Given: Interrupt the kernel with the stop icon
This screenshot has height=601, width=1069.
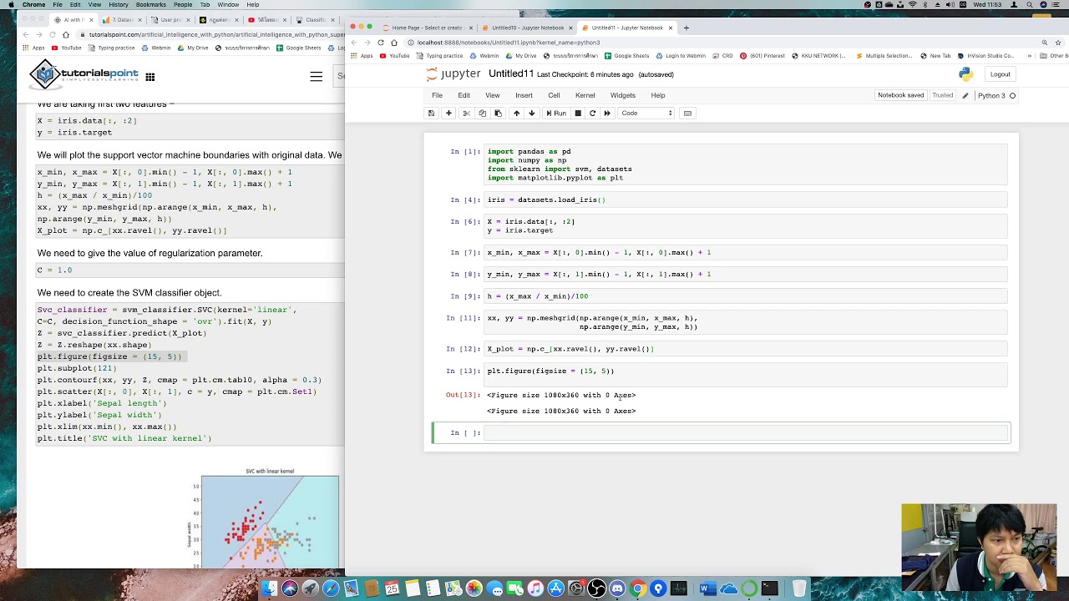Looking at the screenshot, I should point(577,113).
